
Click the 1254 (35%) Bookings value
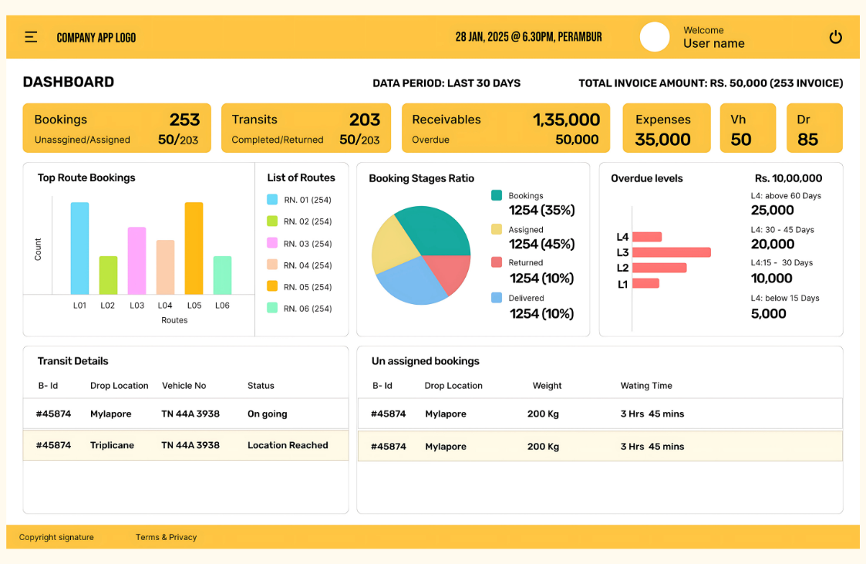[542, 211]
